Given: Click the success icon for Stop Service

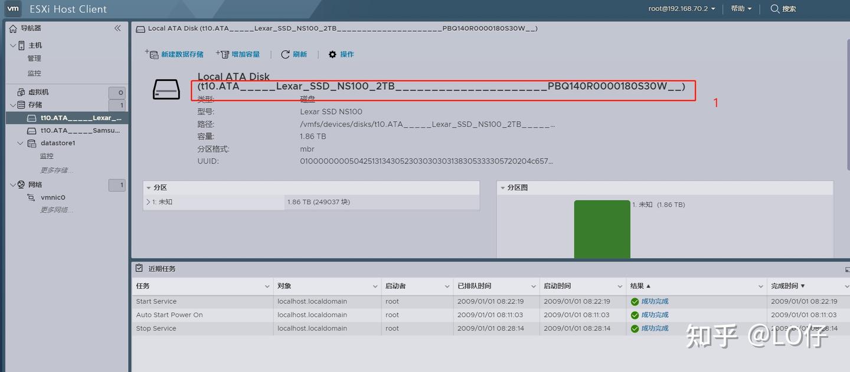Looking at the screenshot, I should pyautogui.click(x=635, y=329).
